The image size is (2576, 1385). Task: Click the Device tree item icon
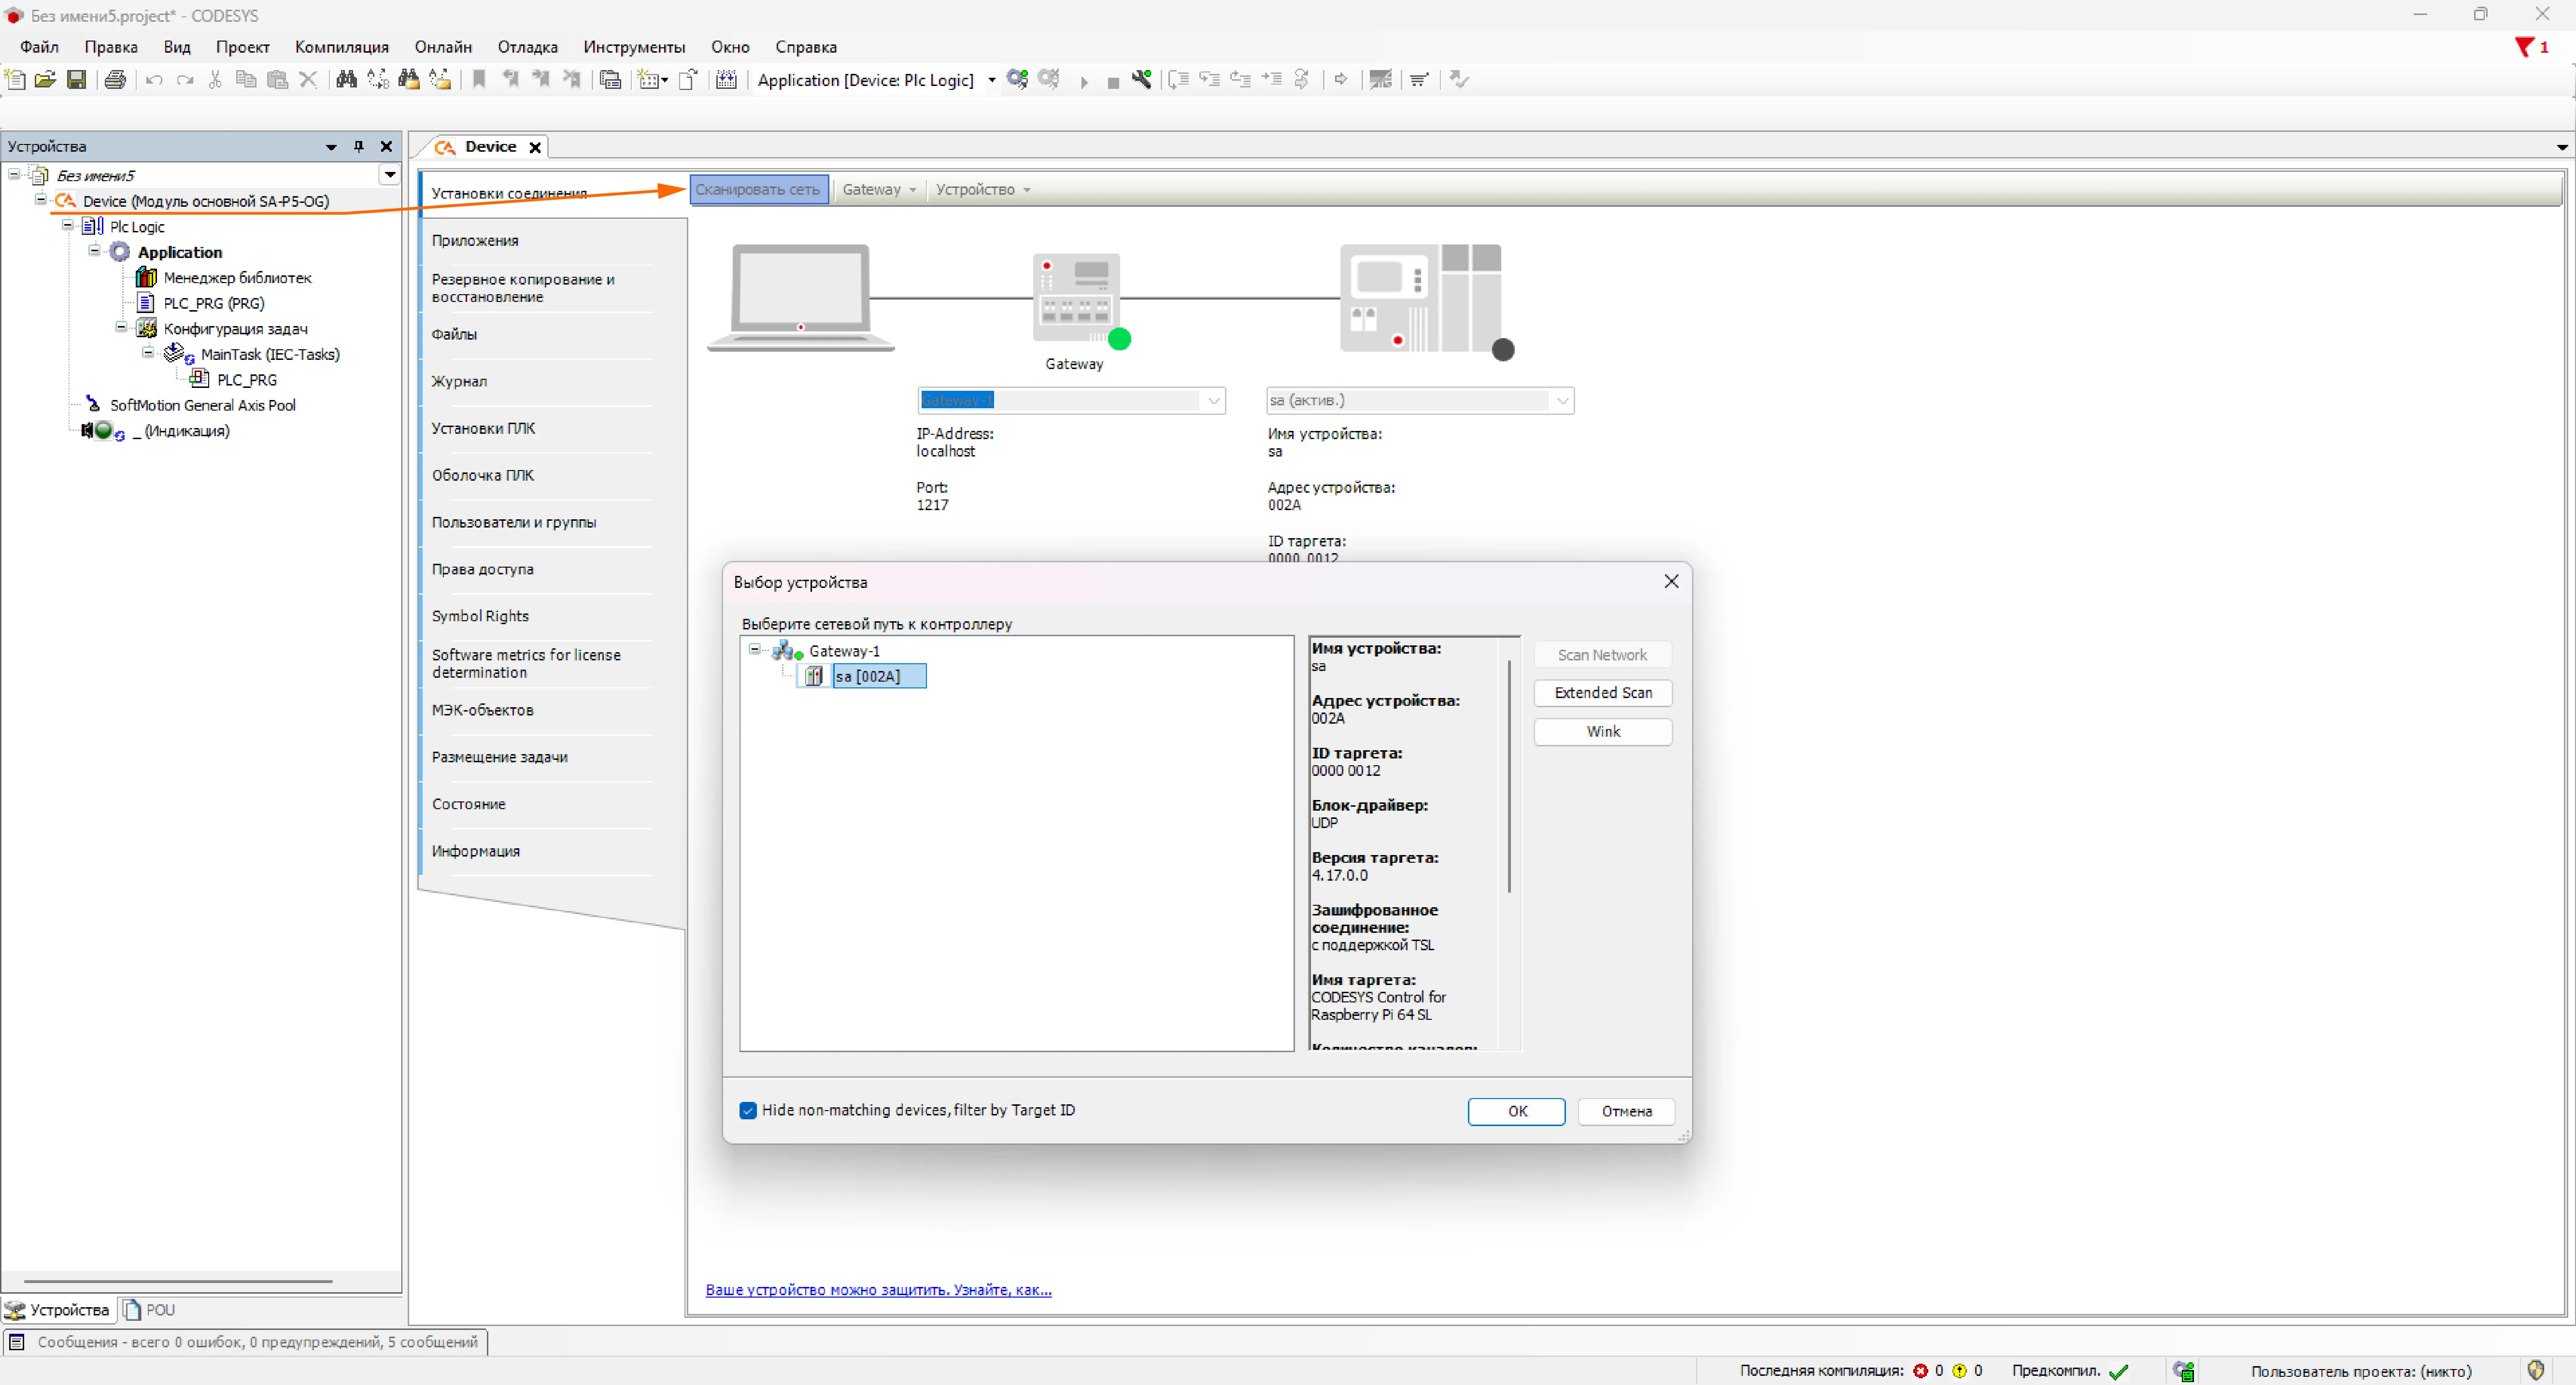[x=66, y=201]
